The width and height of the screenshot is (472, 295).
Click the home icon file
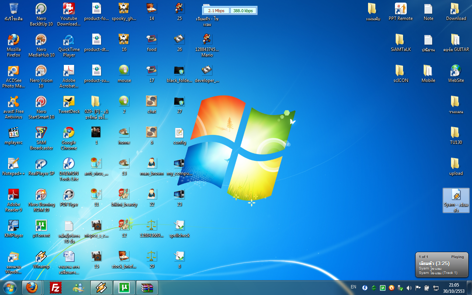pos(124,135)
